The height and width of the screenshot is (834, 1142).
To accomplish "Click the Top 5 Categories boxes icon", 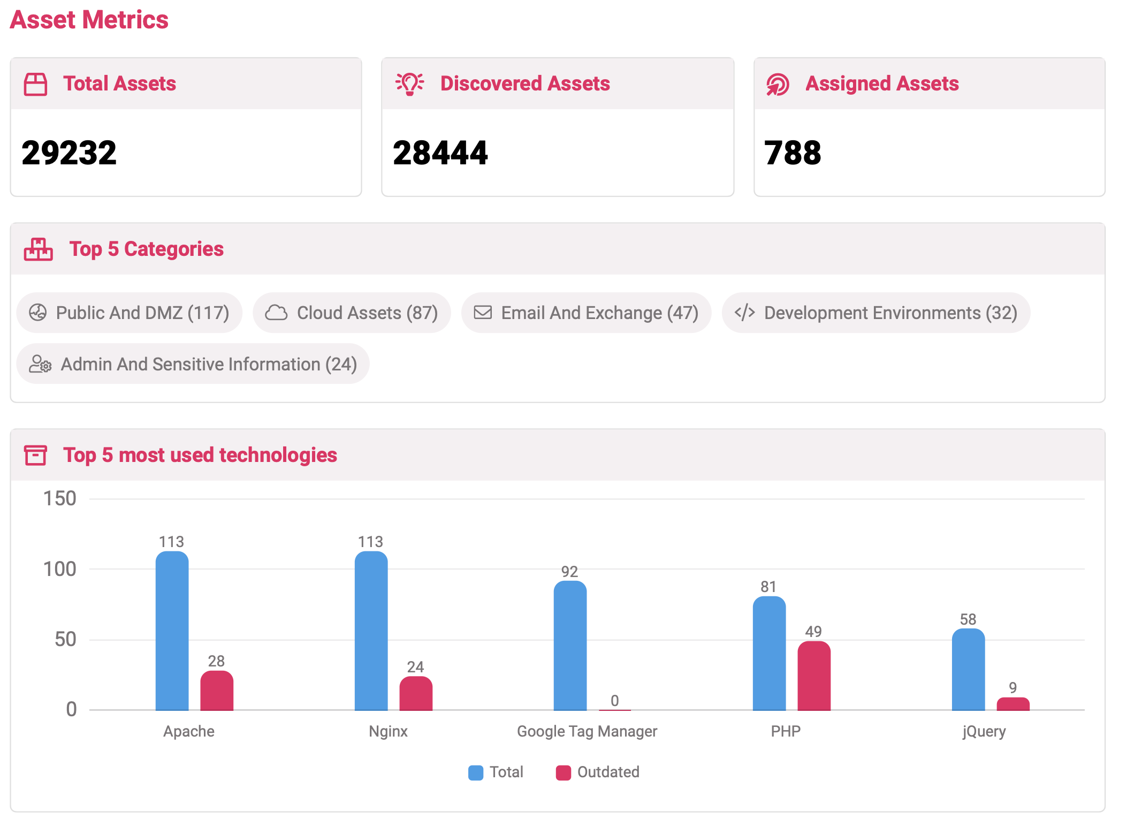I will coord(39,249).
